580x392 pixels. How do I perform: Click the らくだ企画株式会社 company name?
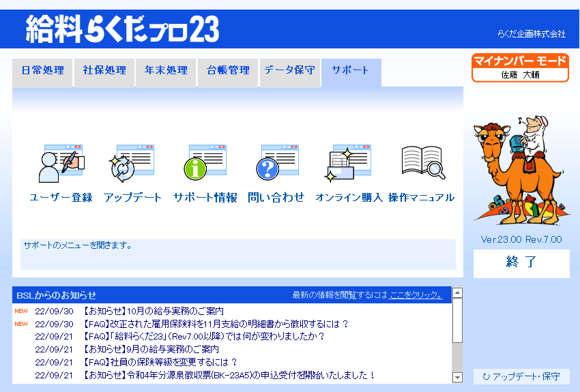(x=531, y=34)
